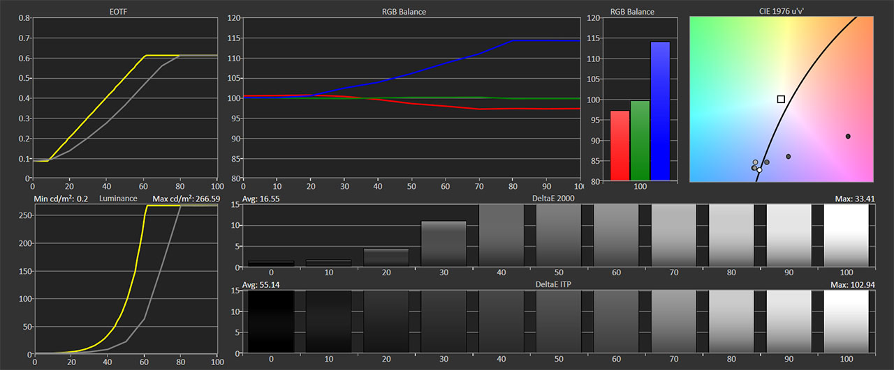Select the 20 bar in DeltaE 2000 chart
The height and width of the screenshot is (370, 894).
pyautogui.click(x=386, y=257)
